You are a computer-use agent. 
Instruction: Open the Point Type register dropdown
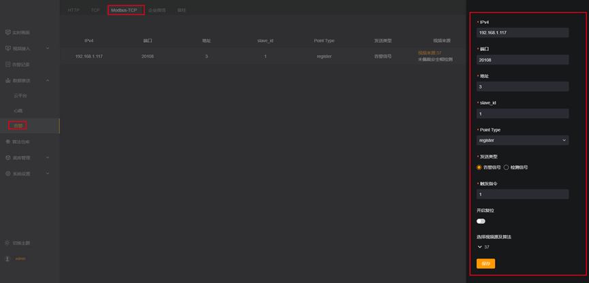522,140
